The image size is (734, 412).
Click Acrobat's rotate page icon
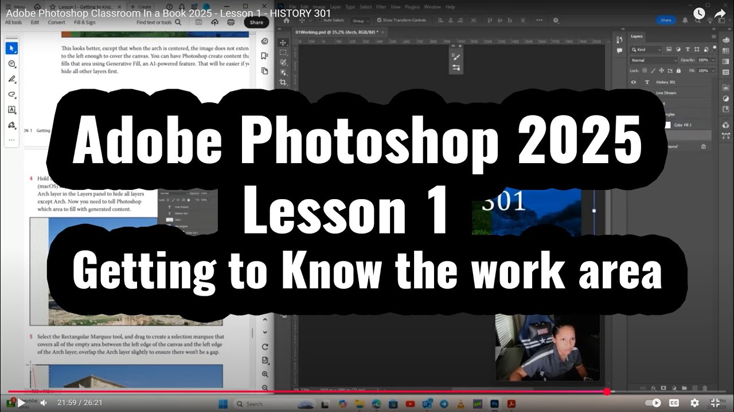point(264,347)
